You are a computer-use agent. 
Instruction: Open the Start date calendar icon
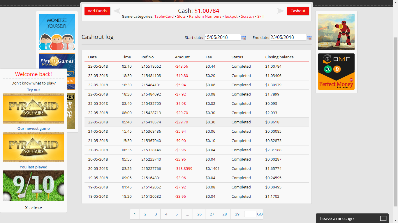[x=243, y=38]
